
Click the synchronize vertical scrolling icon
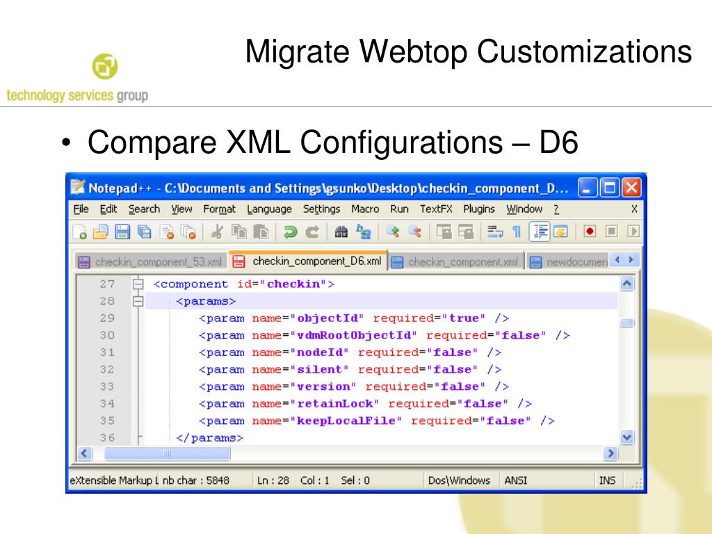[x=444, y=232]
